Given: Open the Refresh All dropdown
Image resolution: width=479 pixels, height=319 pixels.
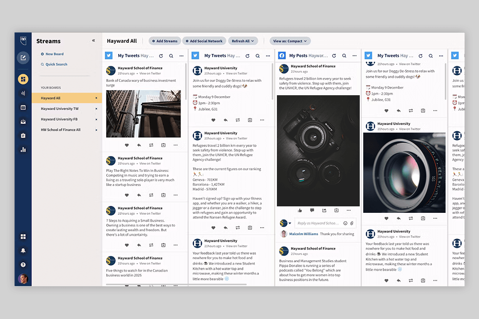Looking at the screenshot, I should [x=243, y=41].
